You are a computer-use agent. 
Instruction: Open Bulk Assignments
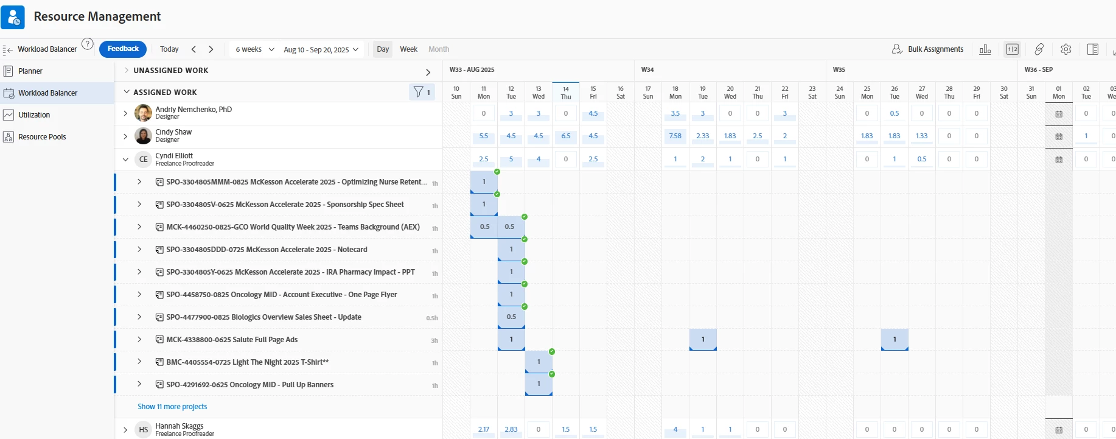tap(928, 49)
